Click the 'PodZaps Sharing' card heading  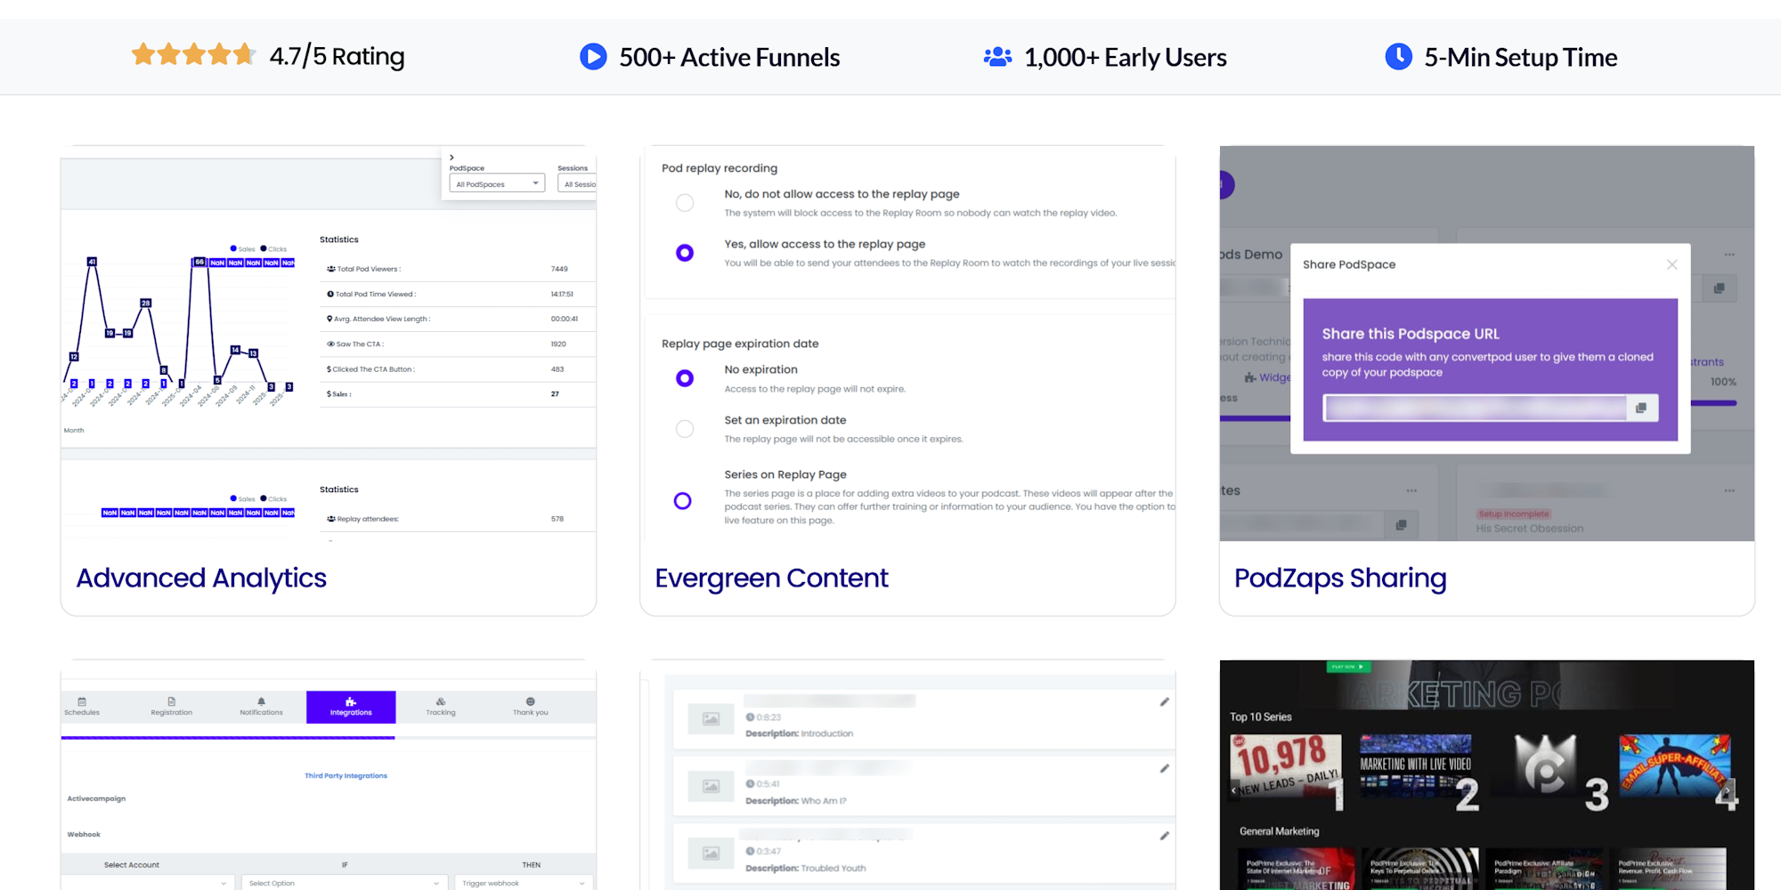tap(1340, 578)
